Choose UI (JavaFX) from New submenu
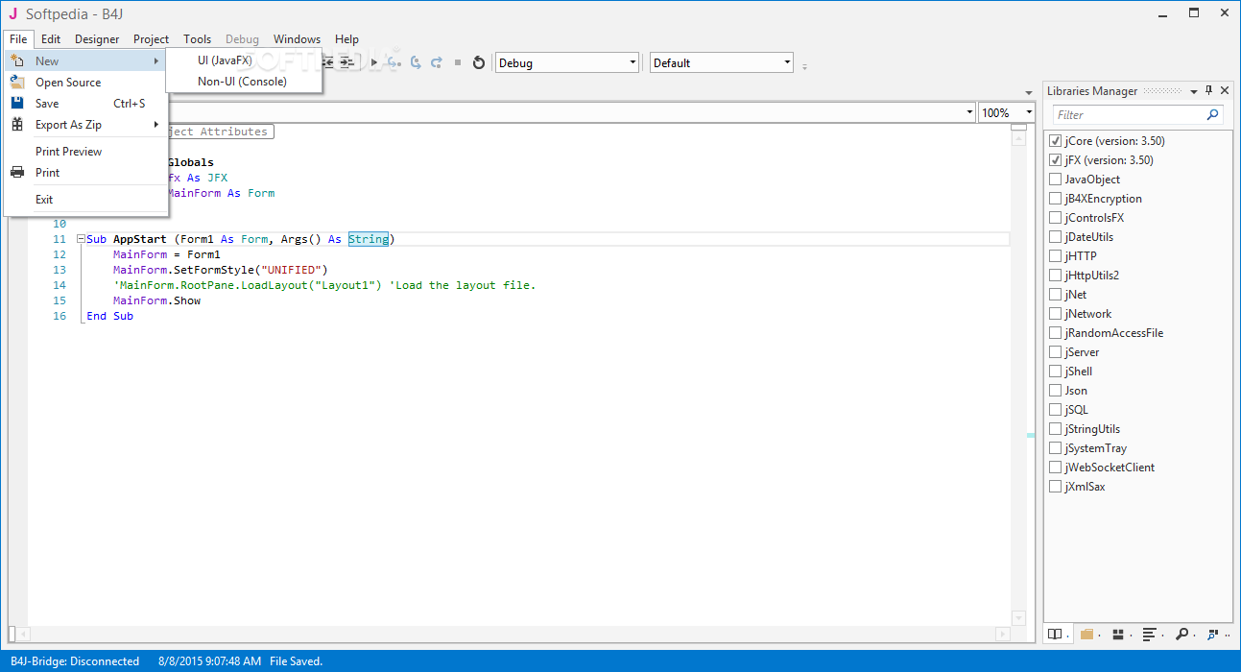 click(244, 60)
